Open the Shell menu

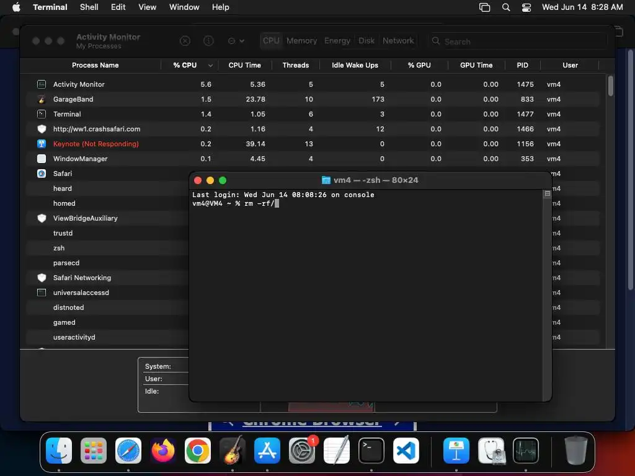89,7
